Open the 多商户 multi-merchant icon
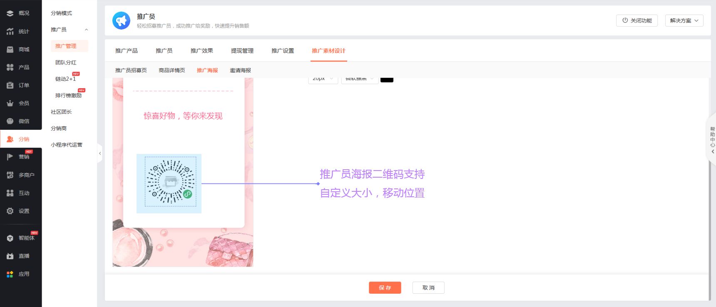The width and height of the screenshot is (716, 307). [10, 175]
